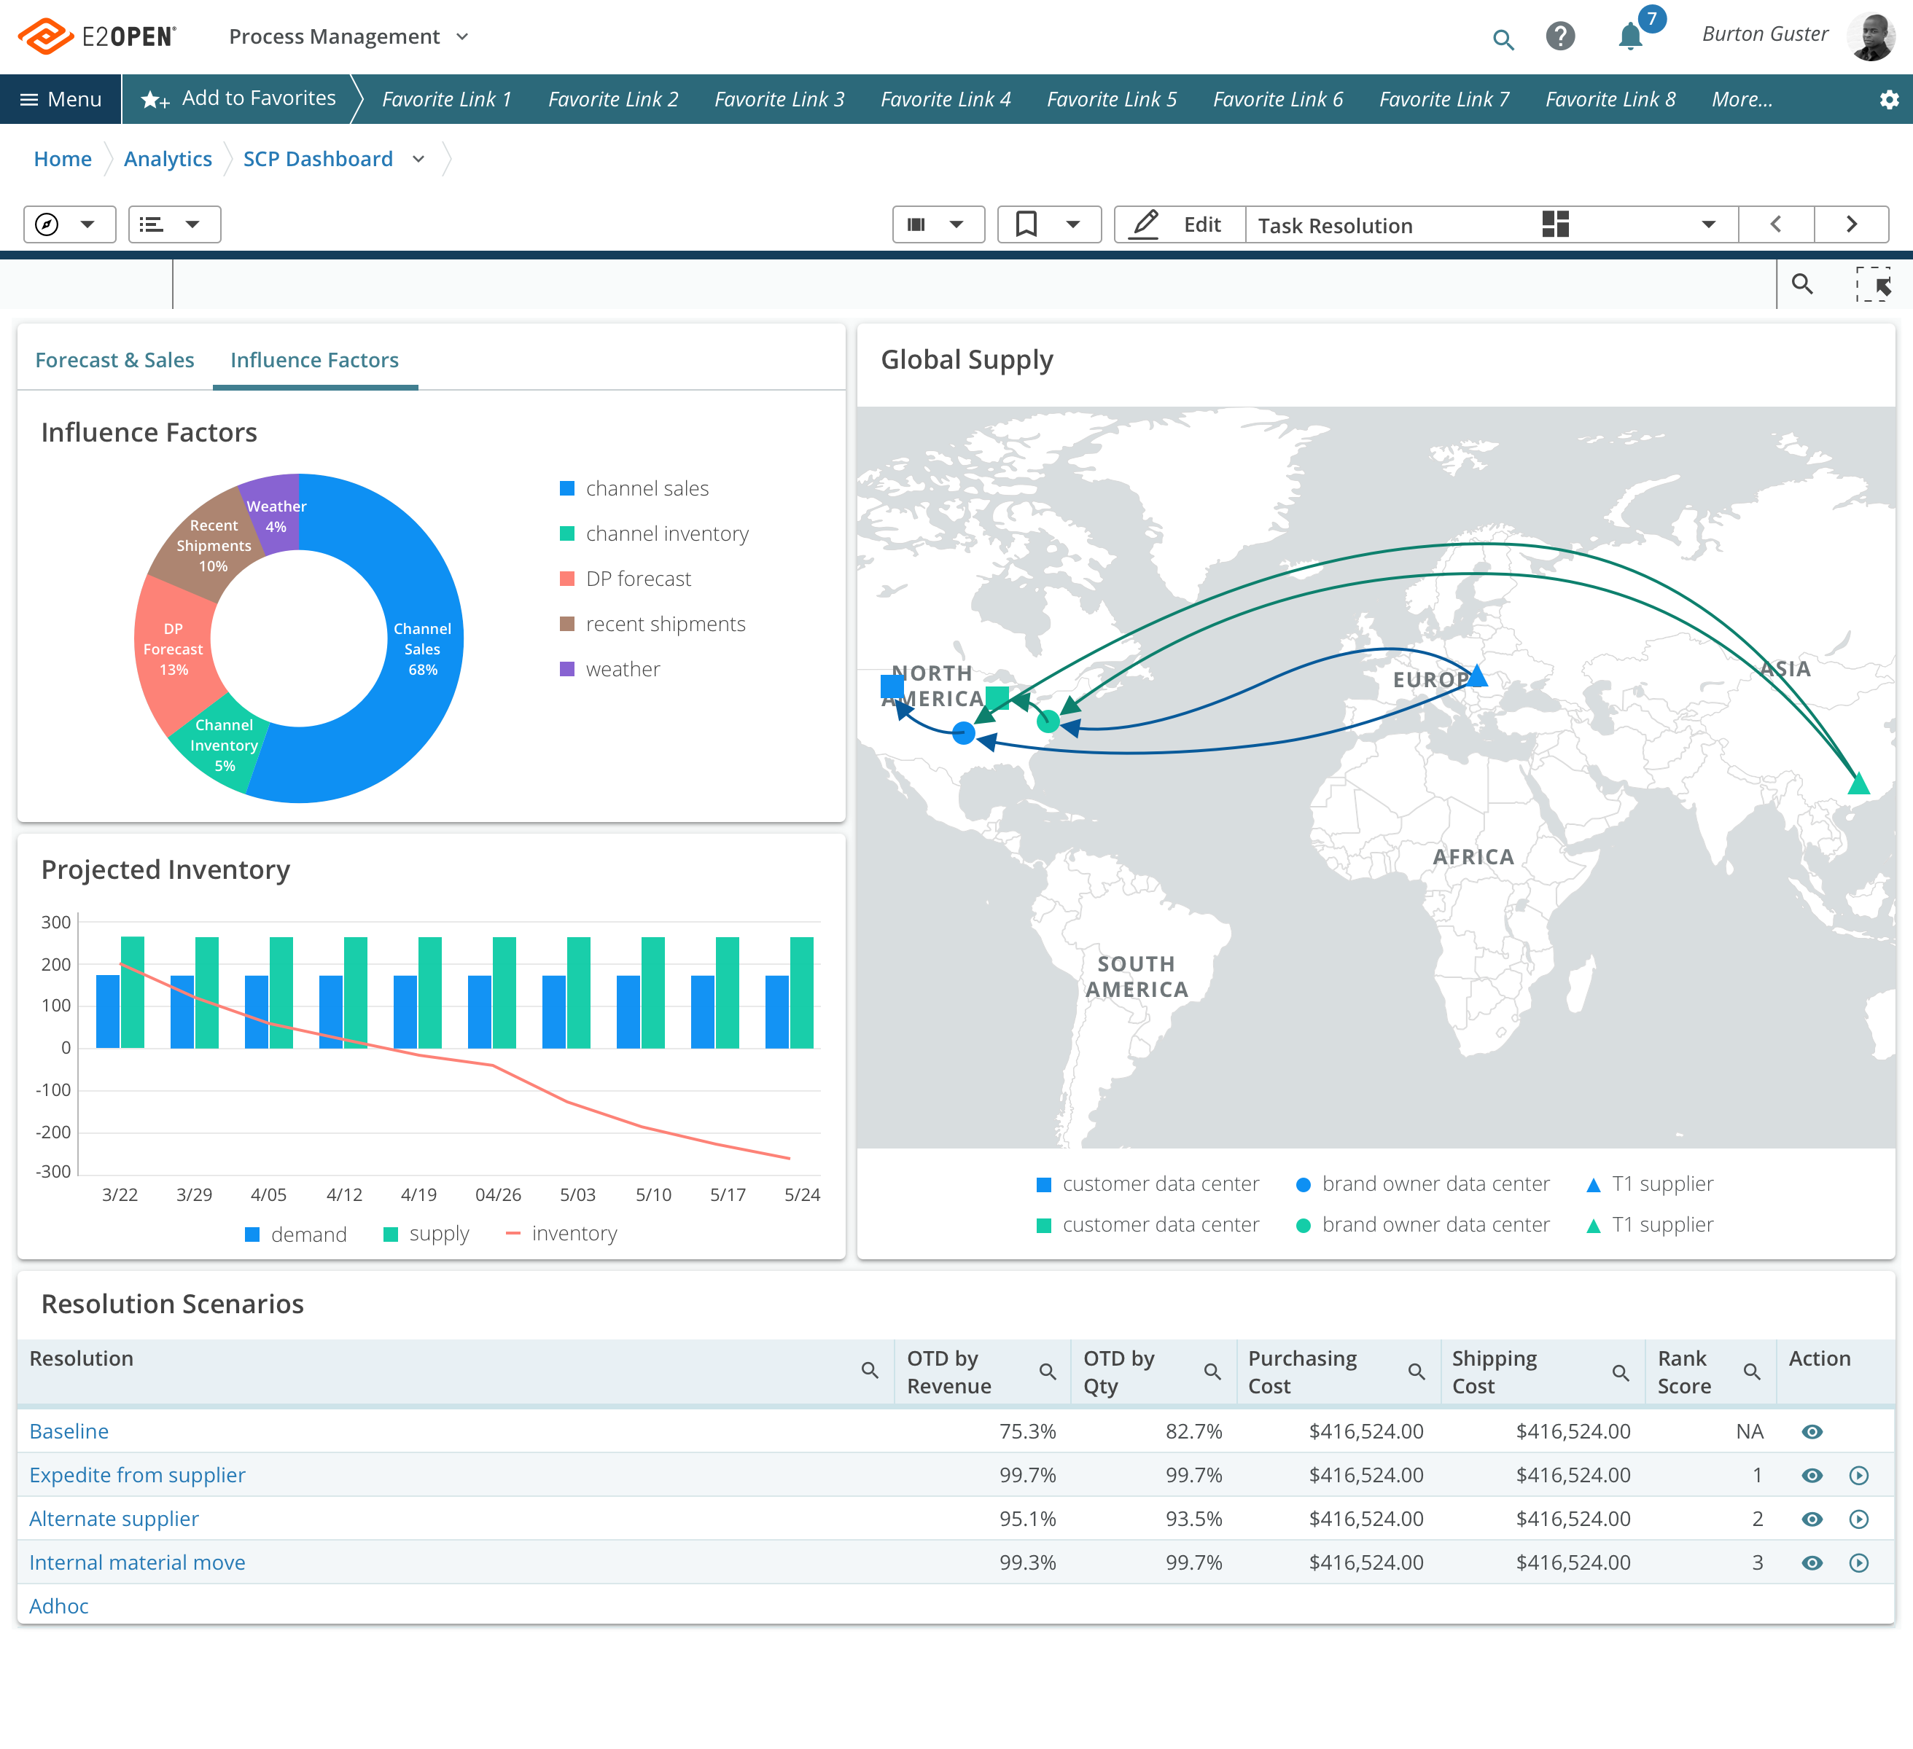Open the help question mark icon
The width and height of the screenshot is (1913, 1749).
click(1560, 37)
